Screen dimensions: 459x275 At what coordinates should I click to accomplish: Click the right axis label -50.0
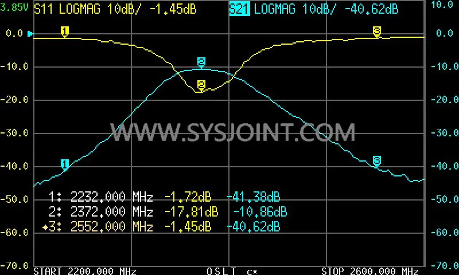click(445, 199)
